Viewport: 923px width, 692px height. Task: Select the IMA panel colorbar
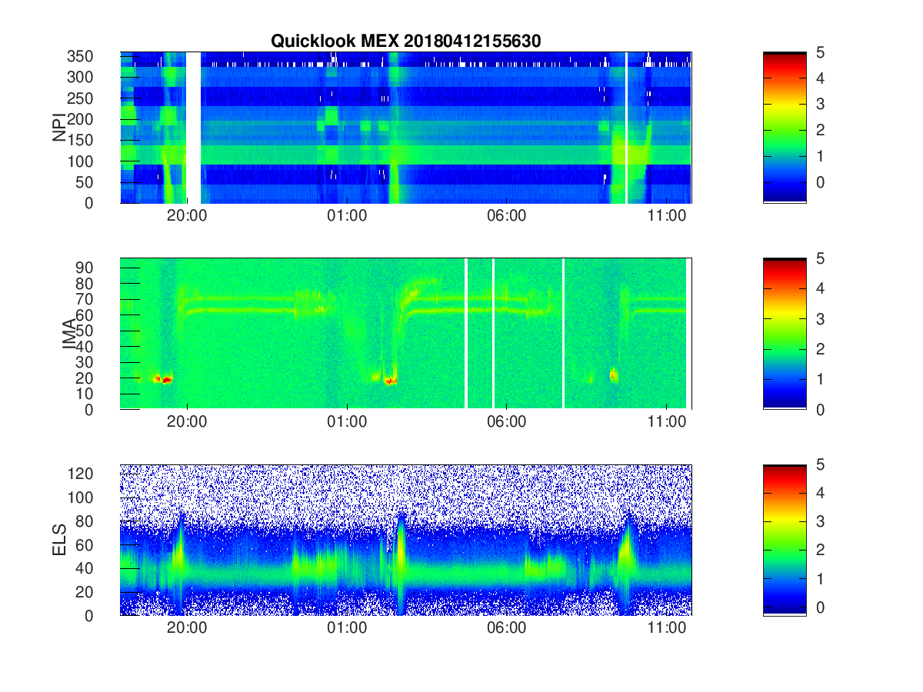[x=785, y=334]
